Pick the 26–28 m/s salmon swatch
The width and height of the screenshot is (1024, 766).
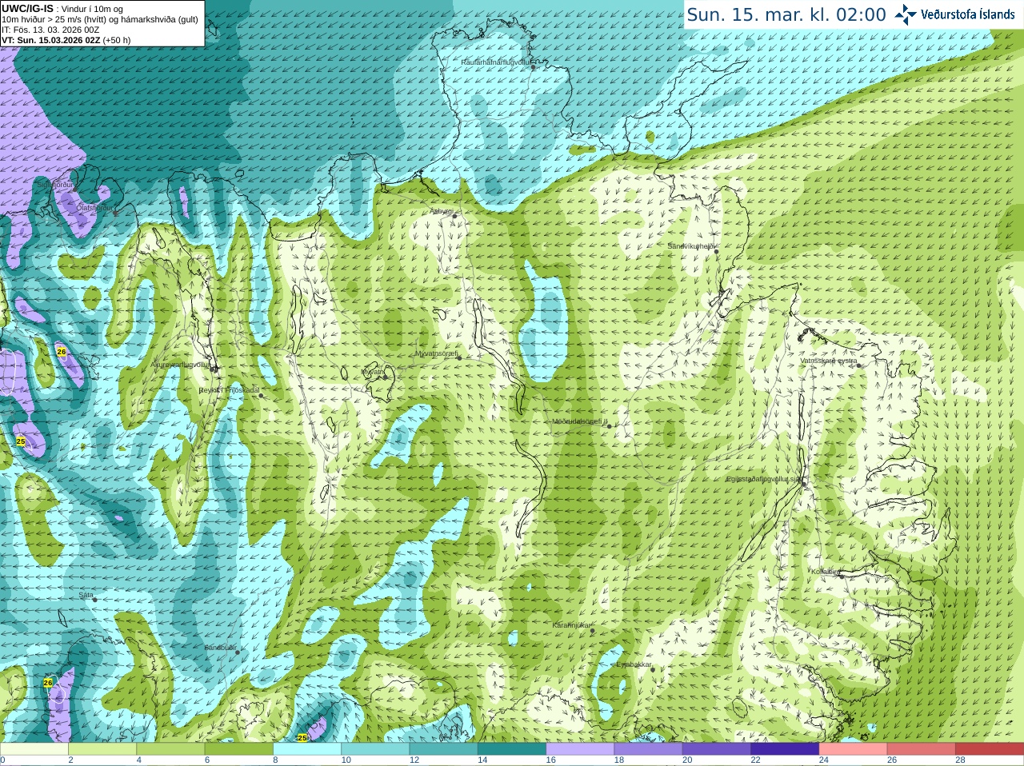pyautogui.click(x=922, y=749)
